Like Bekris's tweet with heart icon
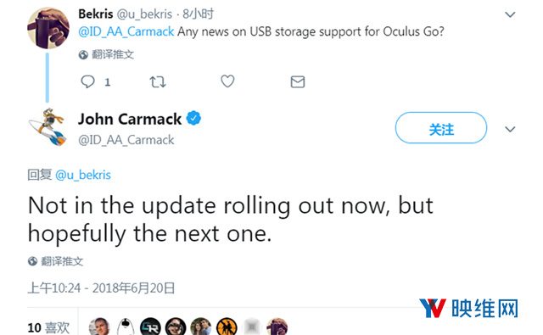The height and width of the screenshot is (335, 543). 227,81
